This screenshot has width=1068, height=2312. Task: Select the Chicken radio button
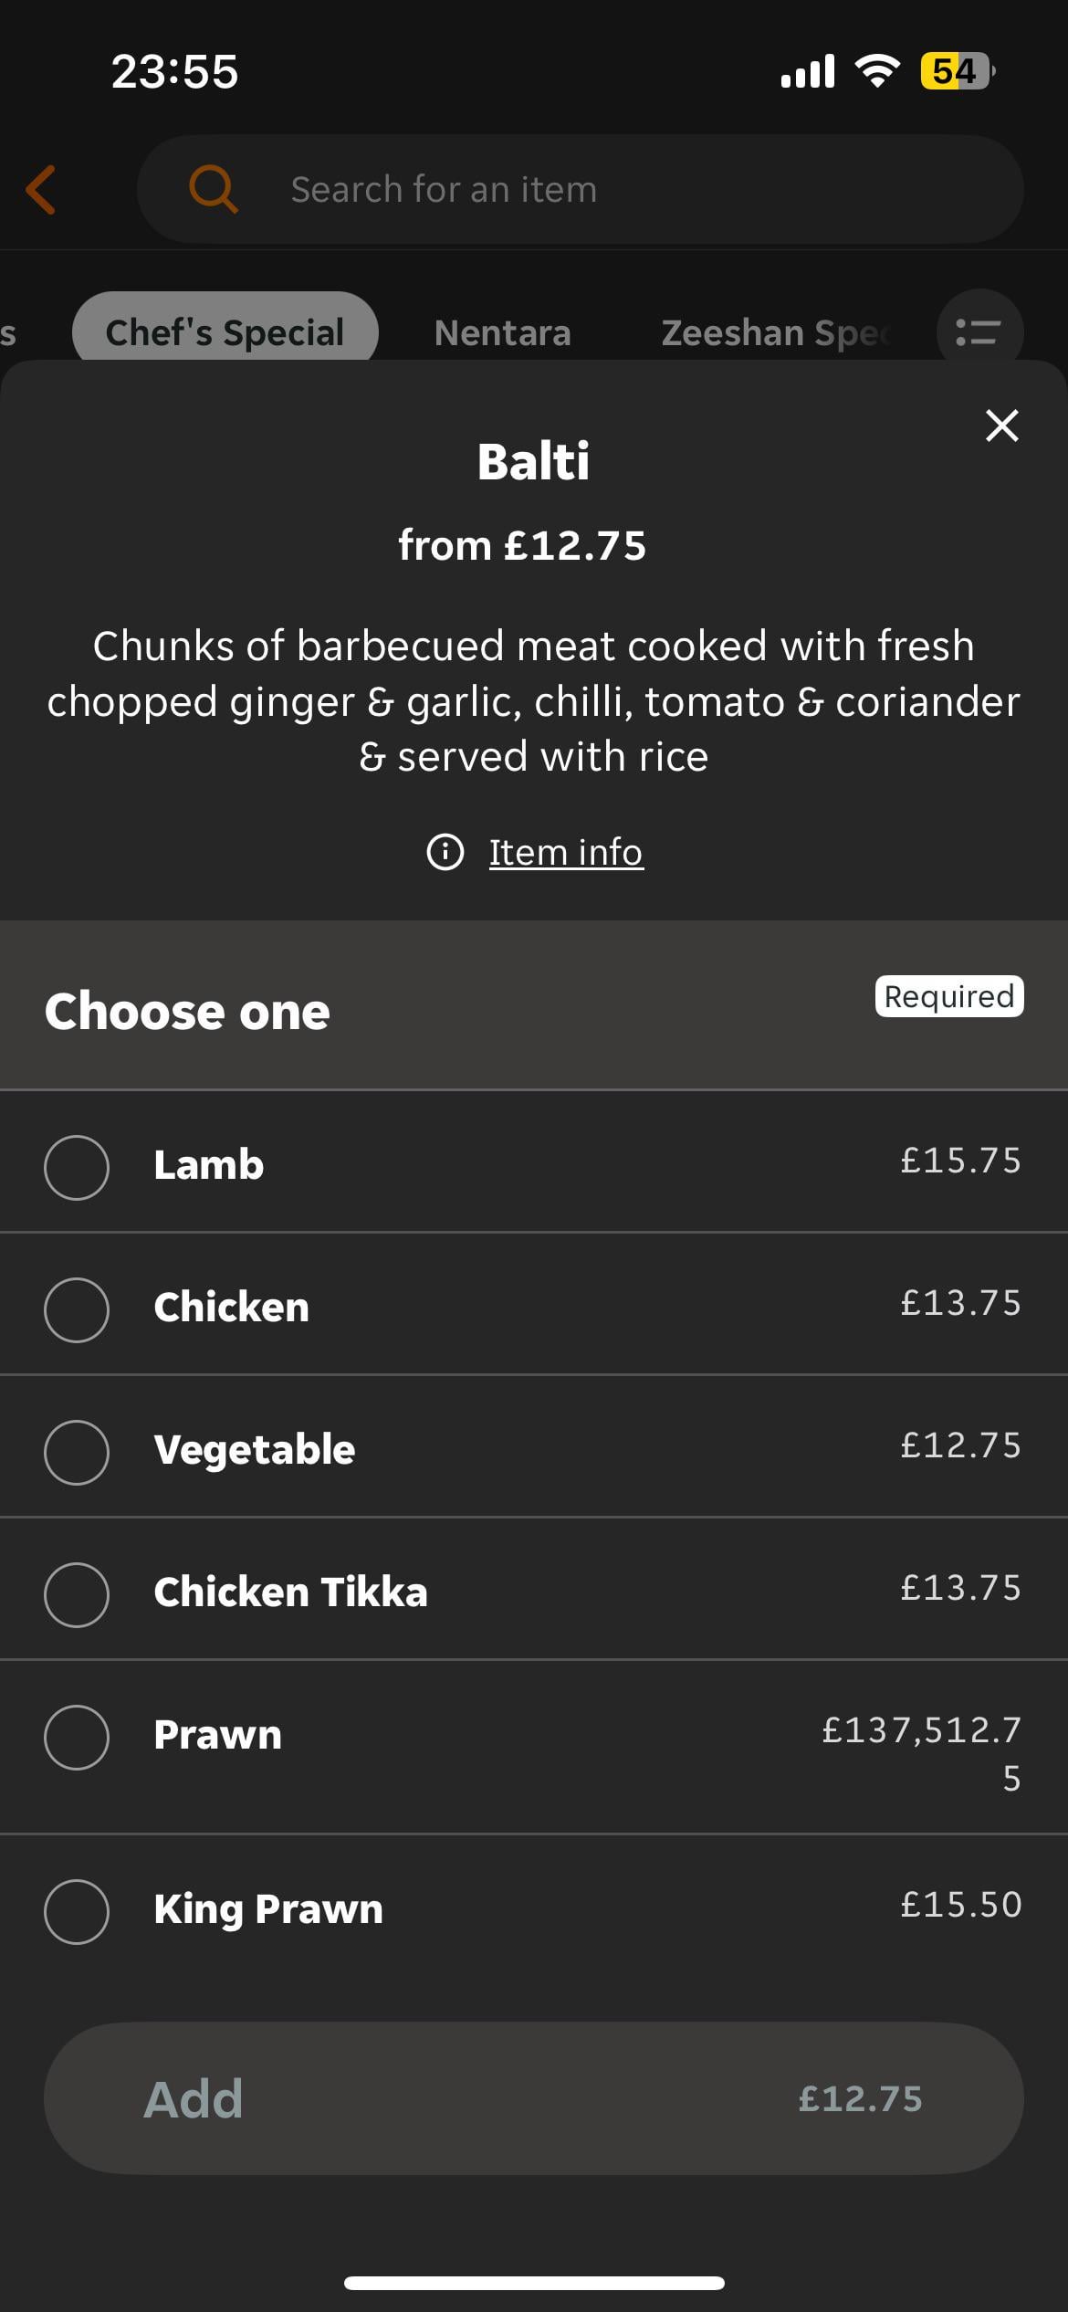[x=77, y=1309]
